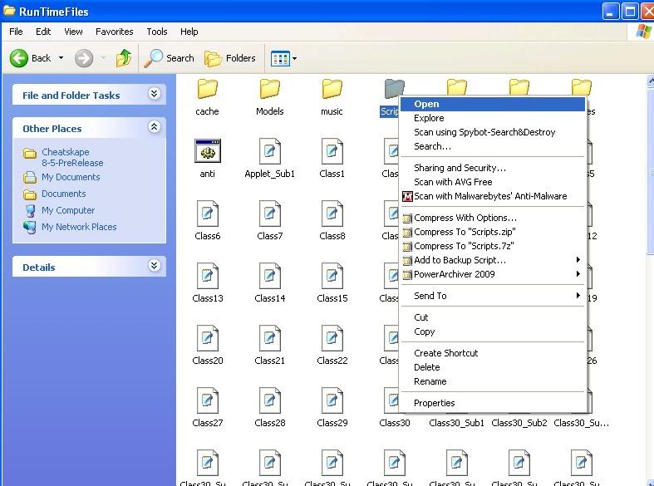Viewport: 654px width, 486px height.
Task: Collapse the File and Folder Tasks panel
Action: point(154,95)
